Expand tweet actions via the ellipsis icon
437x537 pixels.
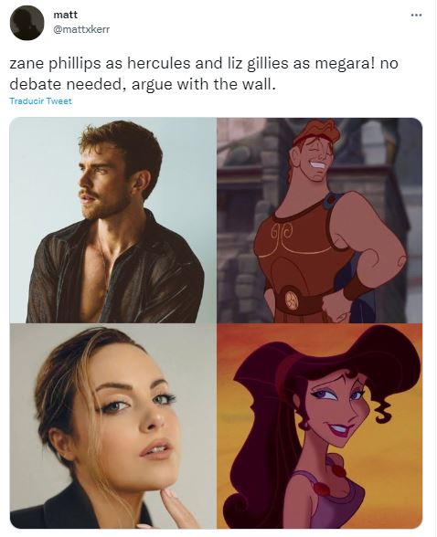pos(416,15)
